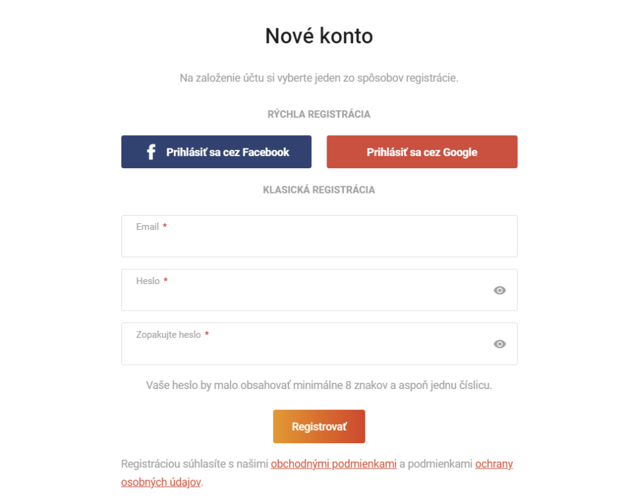The width and height of the screenshot is (631, 503).
Task: Sign in with 'Prihlásiť sa cez Facebook'
Action: [x=216, y=152]
